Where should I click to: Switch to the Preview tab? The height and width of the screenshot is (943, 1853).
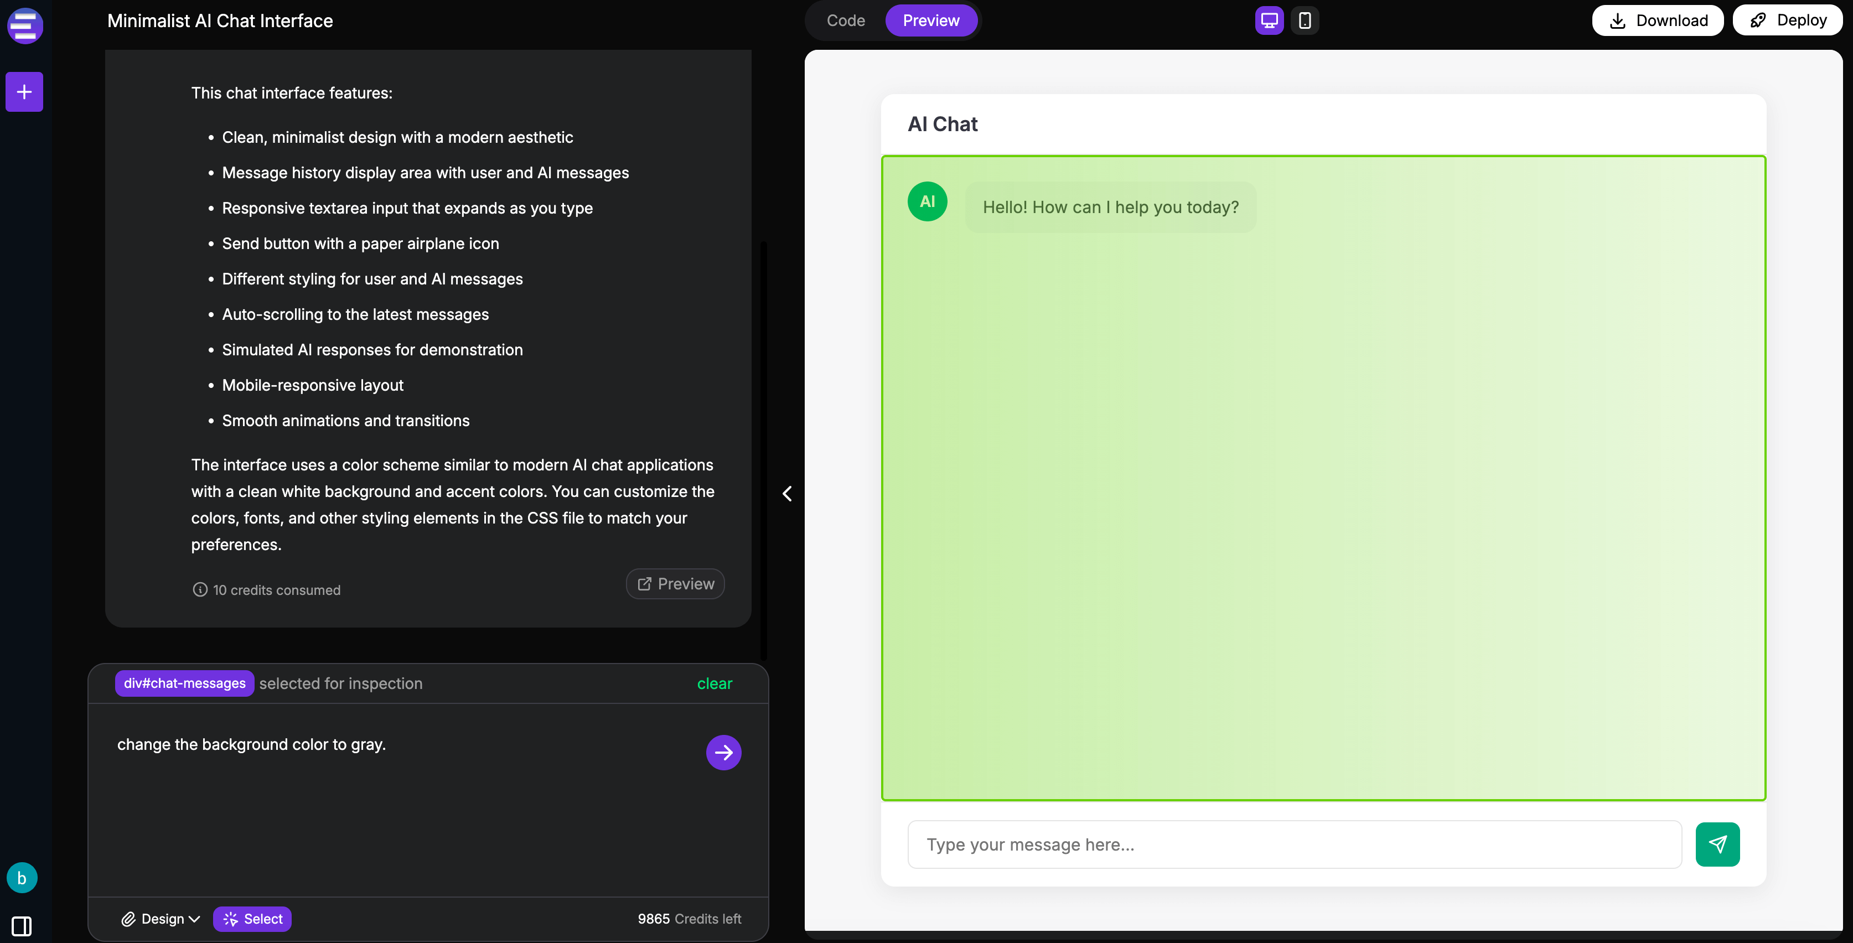coord(931,20)
